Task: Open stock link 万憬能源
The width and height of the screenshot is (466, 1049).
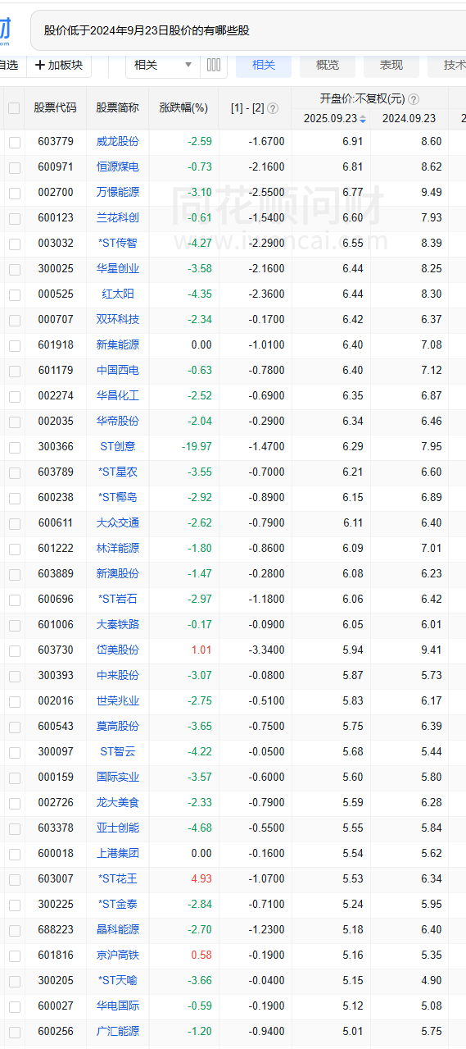Action: (x=118, y=193)
